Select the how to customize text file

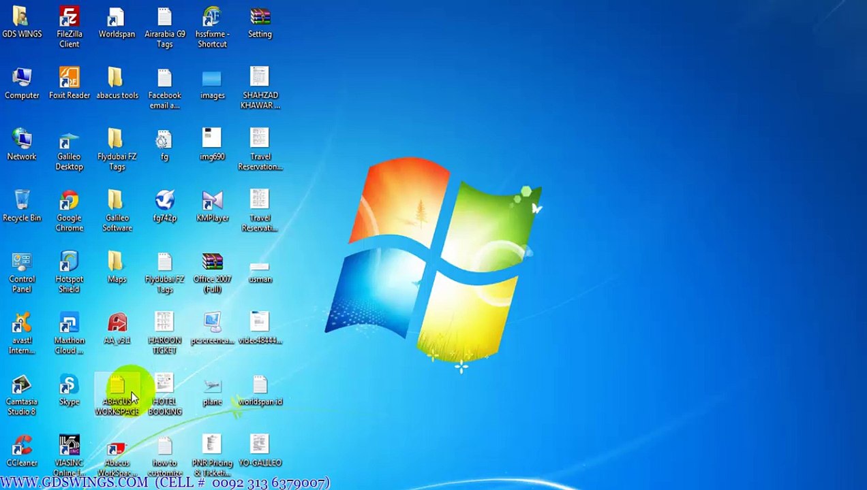pos(164,455)
